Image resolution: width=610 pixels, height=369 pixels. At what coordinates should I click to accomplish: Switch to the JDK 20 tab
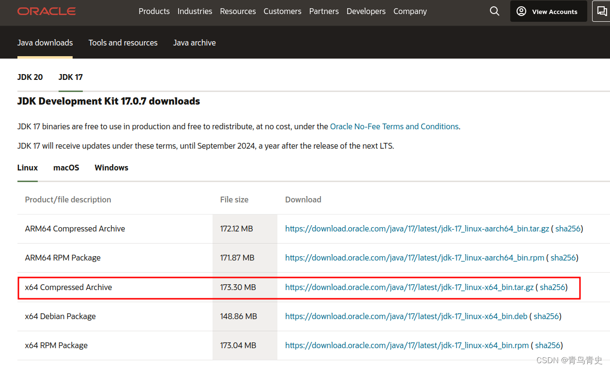coord(30,77)
